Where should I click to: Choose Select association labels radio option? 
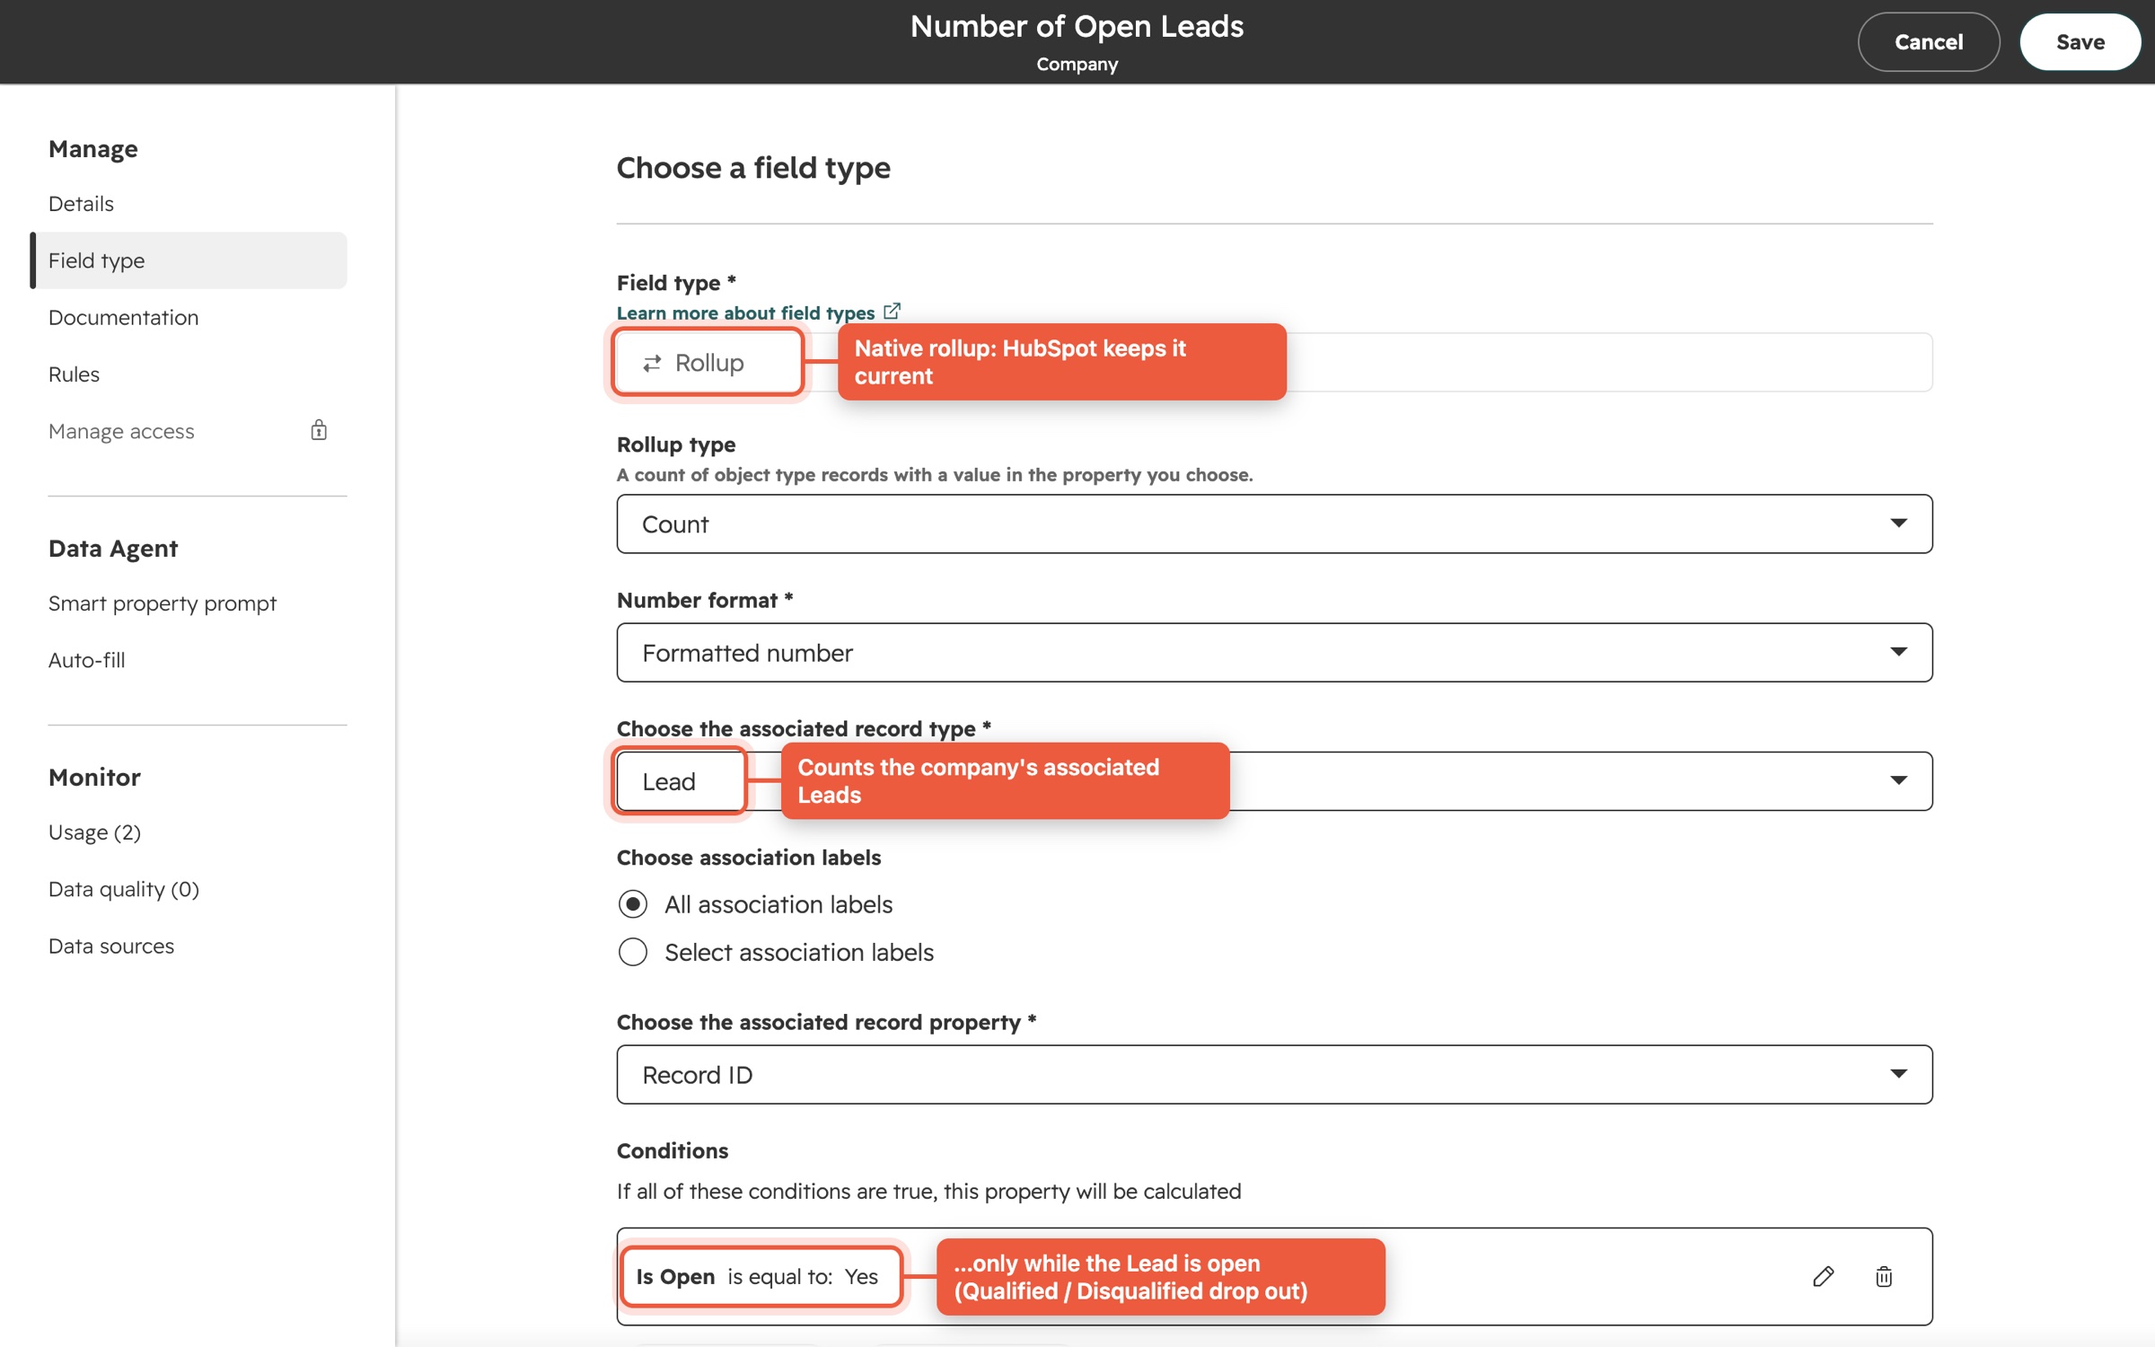[x=633, y=952]
